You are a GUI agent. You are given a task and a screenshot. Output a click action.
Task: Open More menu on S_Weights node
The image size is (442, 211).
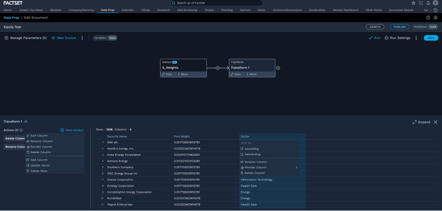coord(182,75)
